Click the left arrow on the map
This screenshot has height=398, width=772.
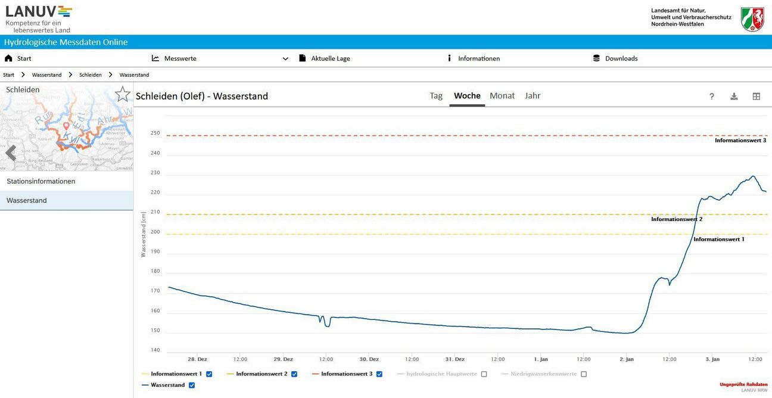pyautogui.click(x=10, y=153)
